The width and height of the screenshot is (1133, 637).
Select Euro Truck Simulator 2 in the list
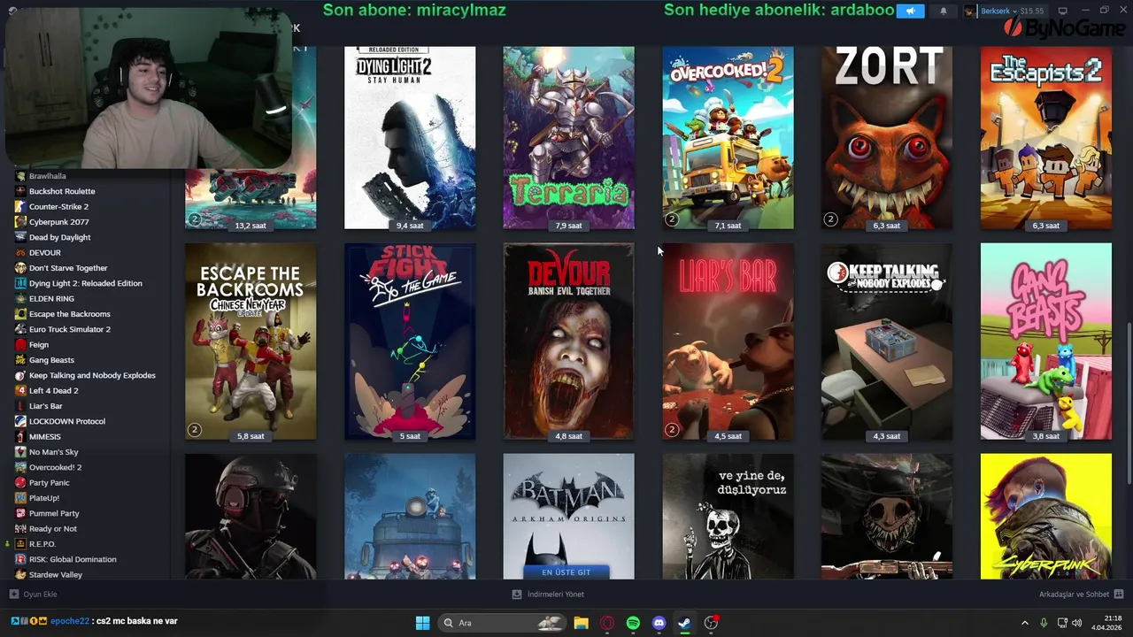coord(69,329)
